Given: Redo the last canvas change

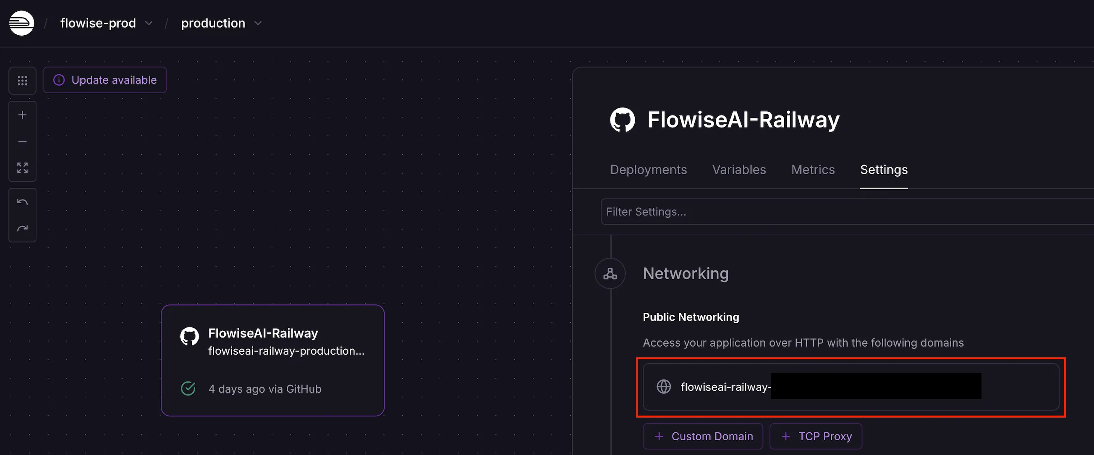Looking at the screenshot, I should pyautogui.click(x=23, y=228).
